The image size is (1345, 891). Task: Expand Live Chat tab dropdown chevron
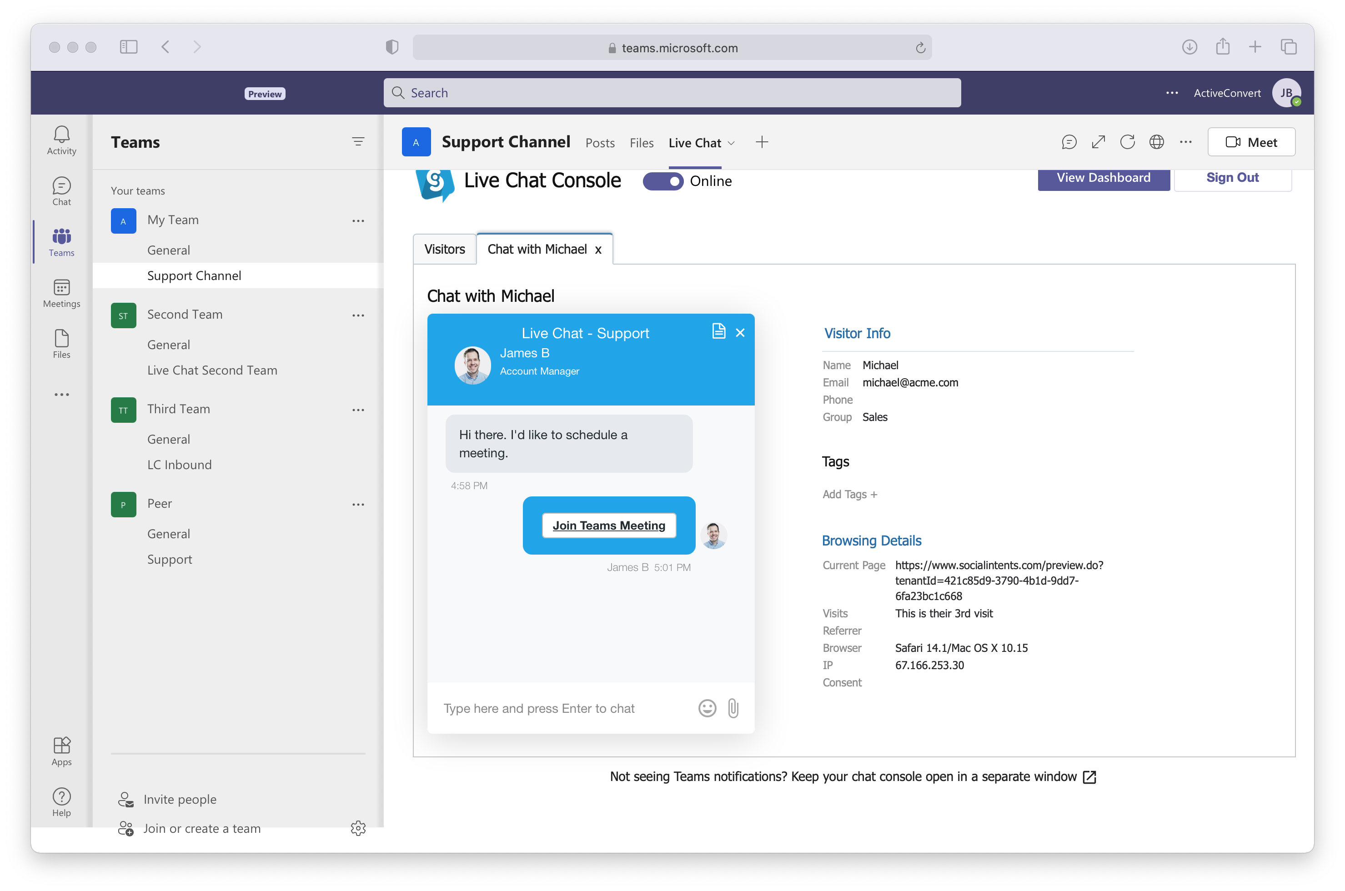731,143
